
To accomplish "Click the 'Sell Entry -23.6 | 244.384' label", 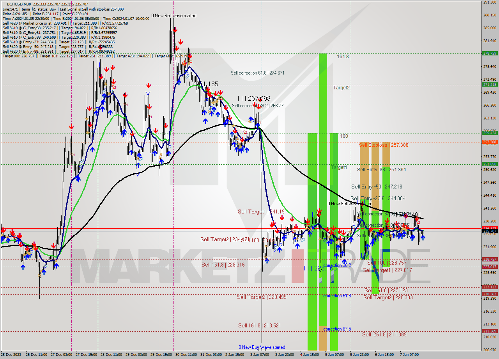I will 378,198.
